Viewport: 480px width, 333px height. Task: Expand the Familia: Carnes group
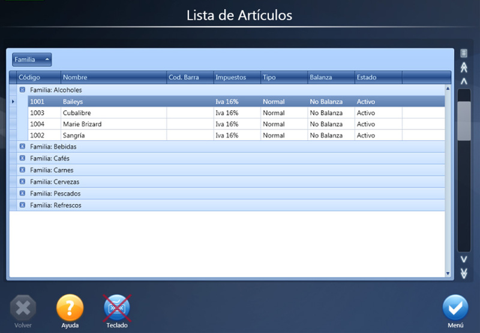(22, 169)
